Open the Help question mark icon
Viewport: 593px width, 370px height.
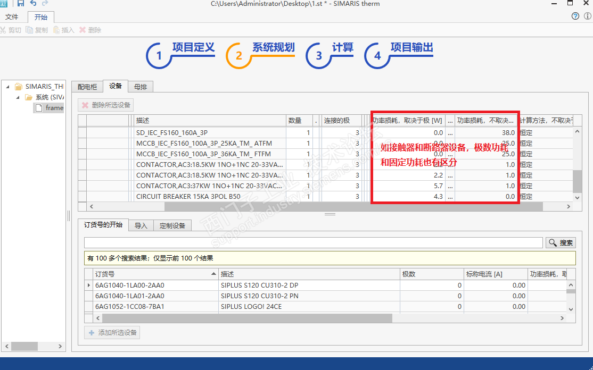click(575, 16)
